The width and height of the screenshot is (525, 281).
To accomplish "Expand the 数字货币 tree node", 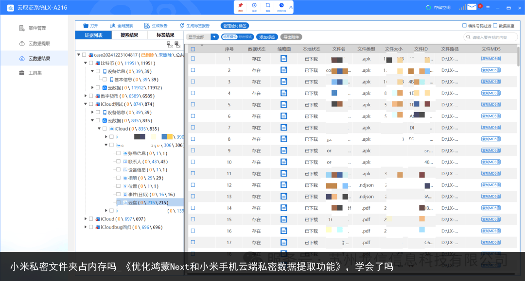I will tap(86, 96).
